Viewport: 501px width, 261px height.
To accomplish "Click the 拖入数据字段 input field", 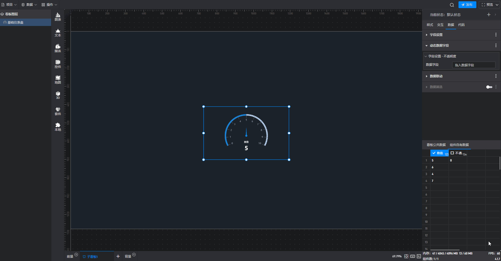I will [x=473, y=65].
